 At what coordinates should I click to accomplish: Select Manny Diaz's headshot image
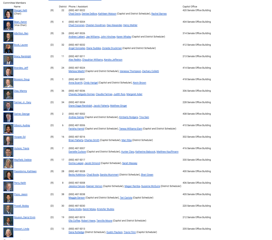(x=8, y=94)
